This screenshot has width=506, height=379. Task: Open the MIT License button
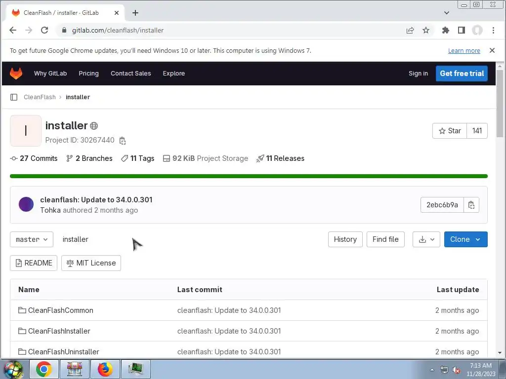tap(91, 263)
